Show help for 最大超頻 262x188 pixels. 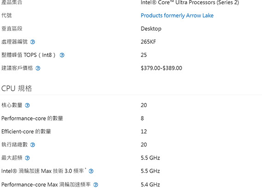[x=27, y=158]
